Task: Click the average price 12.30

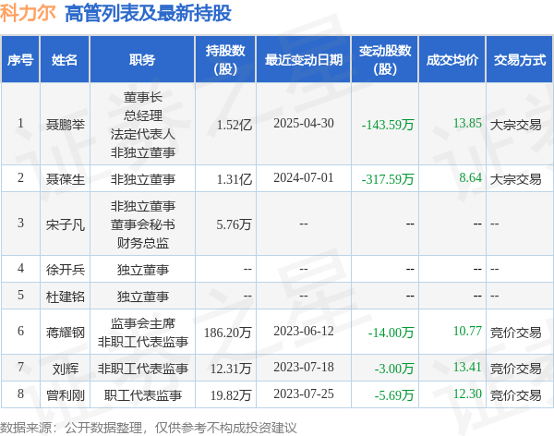Action: coord(467,394)
